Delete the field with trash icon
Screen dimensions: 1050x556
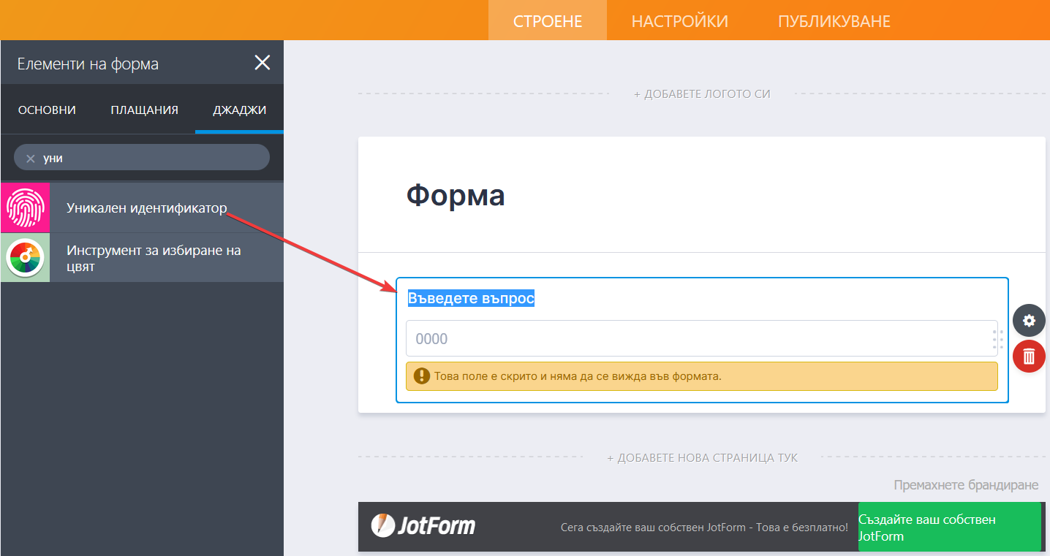click(1029, 357)
